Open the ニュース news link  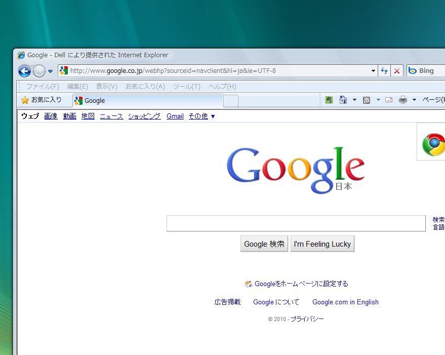click(111, 116)
